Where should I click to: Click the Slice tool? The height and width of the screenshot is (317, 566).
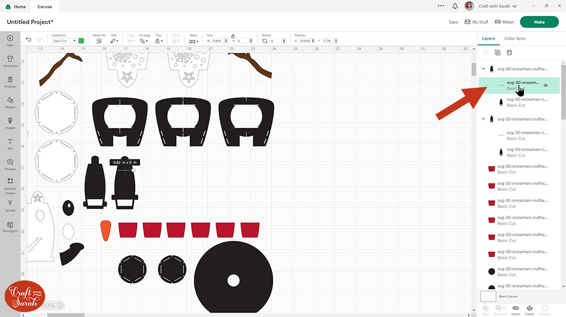(x=485, y=309)
